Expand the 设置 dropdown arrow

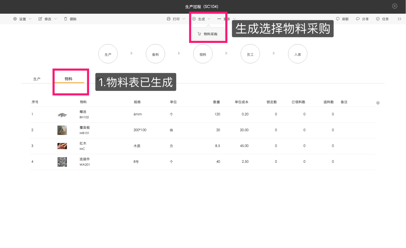point(30,19)
